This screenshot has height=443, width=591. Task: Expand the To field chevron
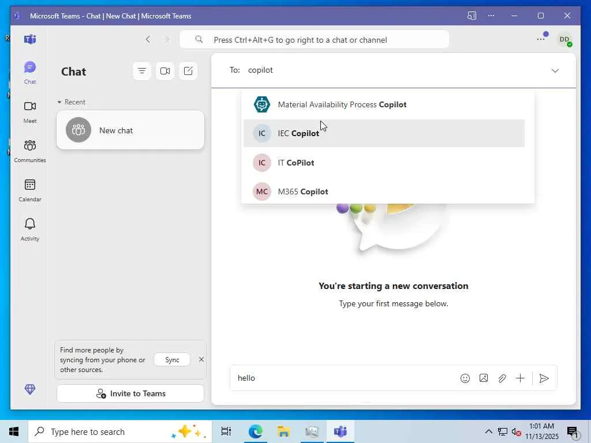point(555,70)
